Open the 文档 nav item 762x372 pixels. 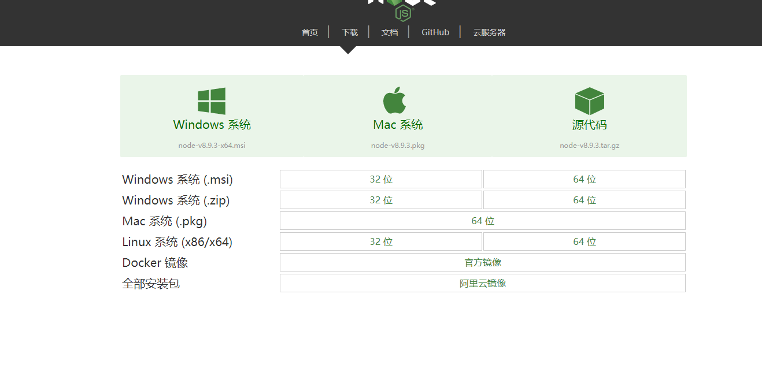[x=390, y=32]
